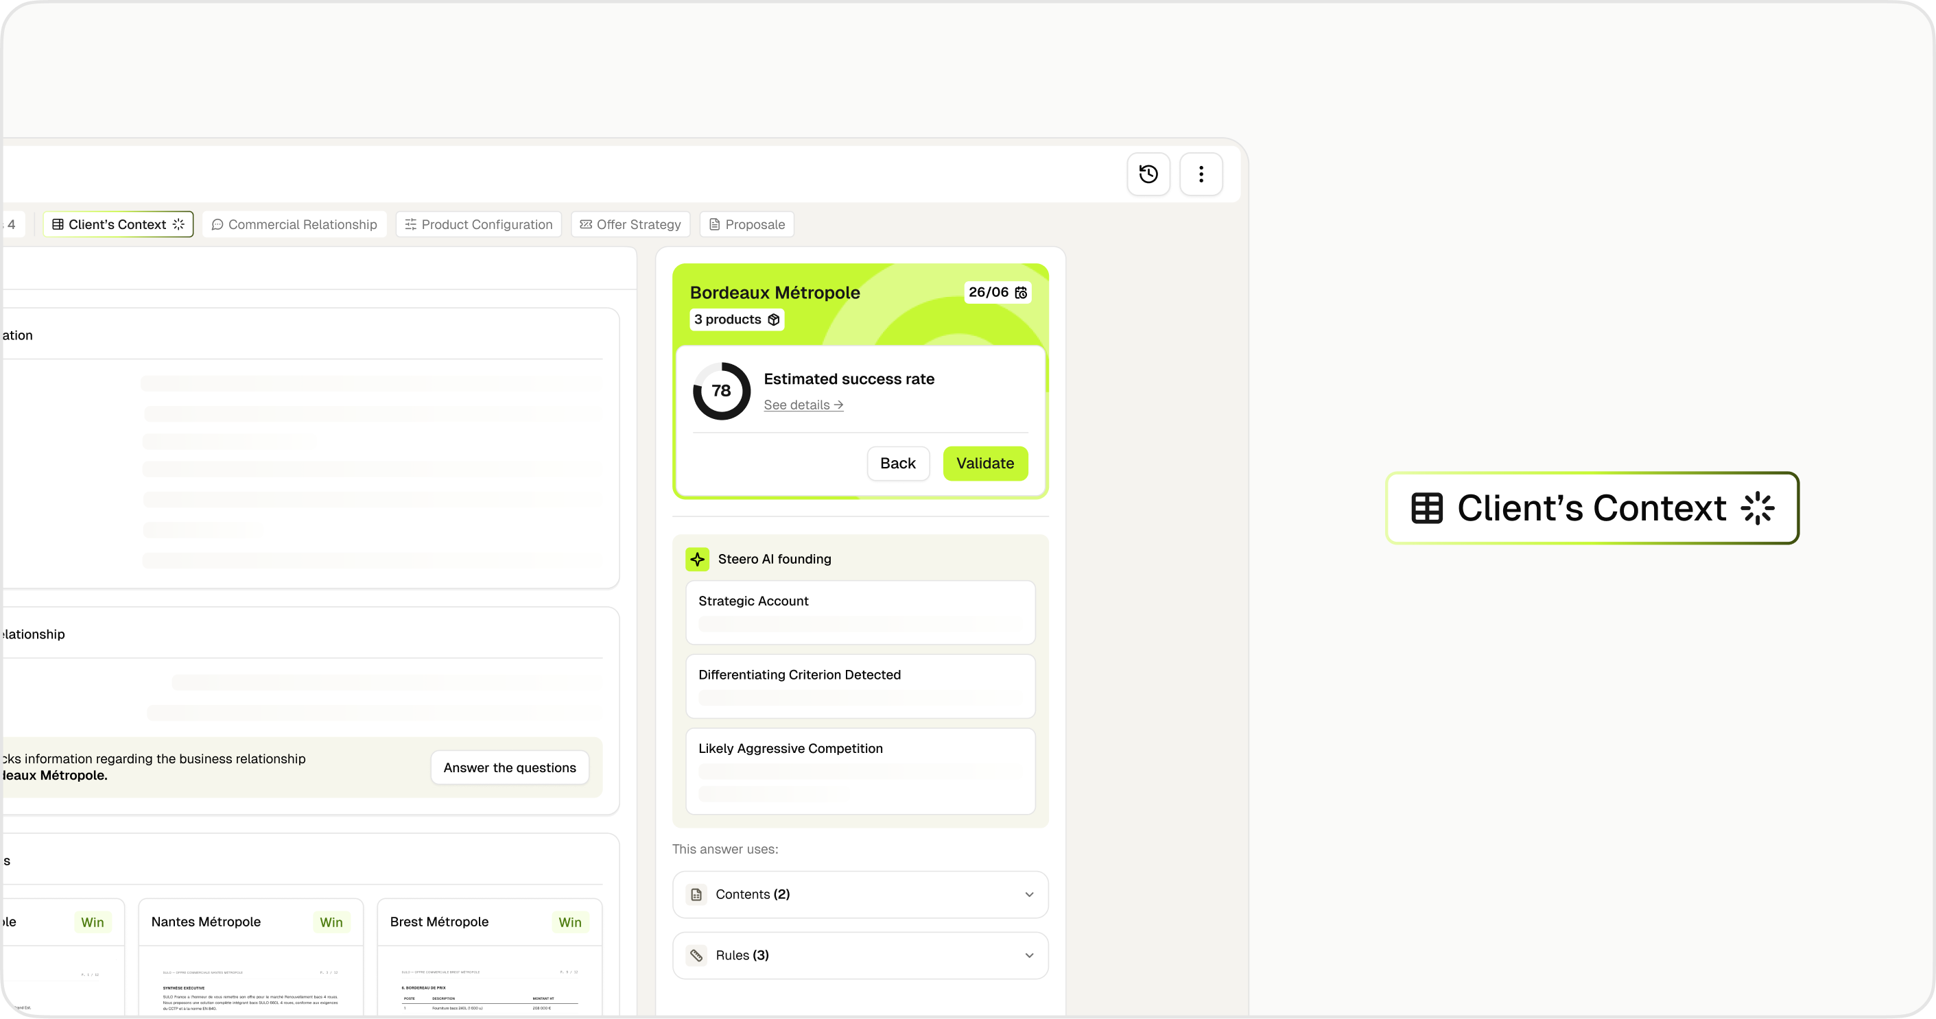This screenshot has width=1936, height=1019.
Task: Click the 78 success rate progress ring
Action: 721,391
